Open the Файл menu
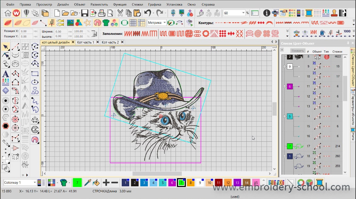Image resolution: width=356 pixels, height=199 pixels. [x=10, y=4]
